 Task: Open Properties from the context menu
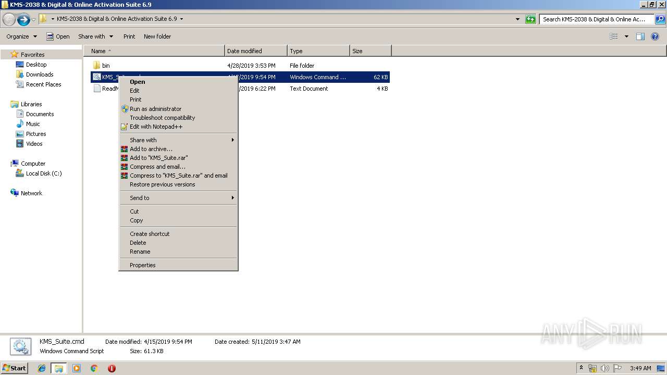[178, 265]
